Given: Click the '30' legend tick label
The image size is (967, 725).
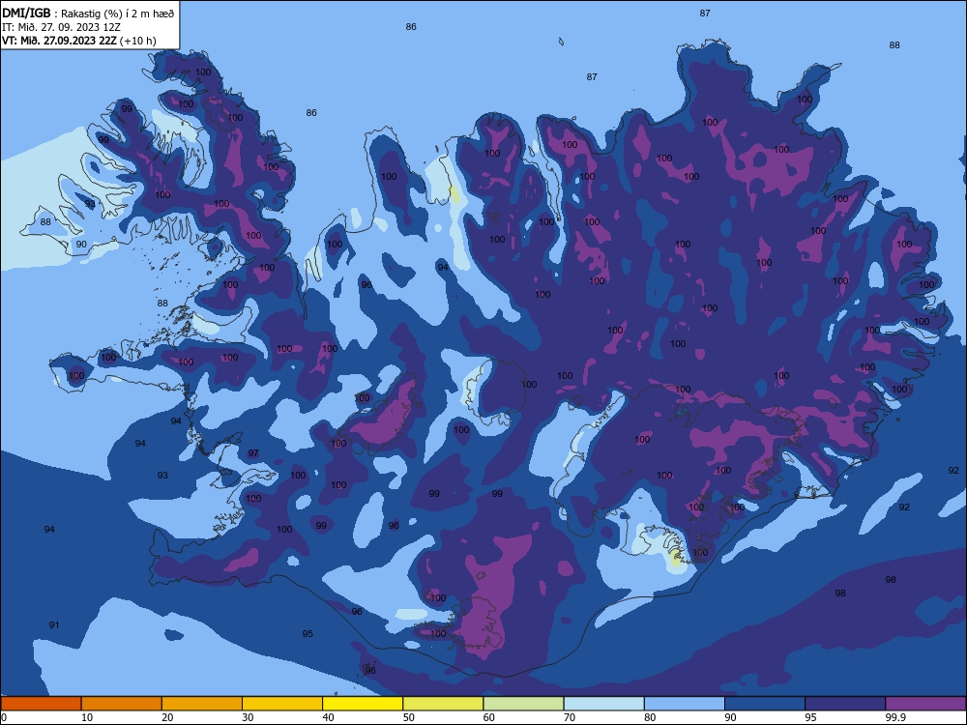Looking at the screenshot, I should point(248,717).
